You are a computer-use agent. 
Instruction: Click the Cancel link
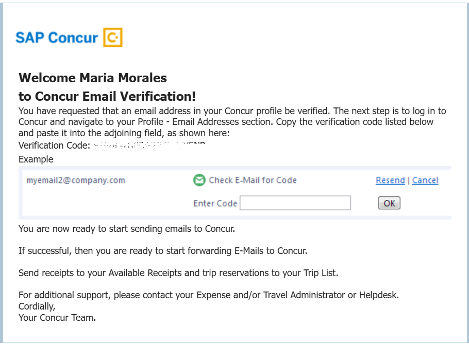[x=425, y=180]
